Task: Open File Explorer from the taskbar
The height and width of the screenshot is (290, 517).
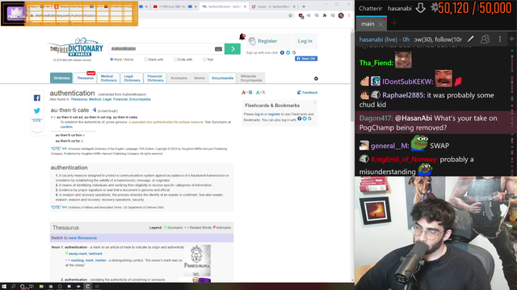Action: pyautogui.click(x=41, y=287)
